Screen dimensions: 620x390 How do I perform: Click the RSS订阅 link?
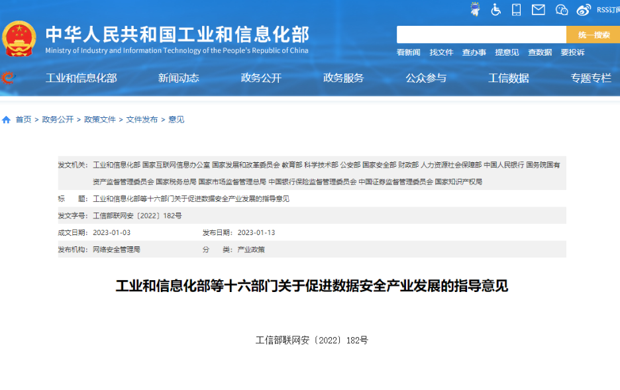coord(607,9)
